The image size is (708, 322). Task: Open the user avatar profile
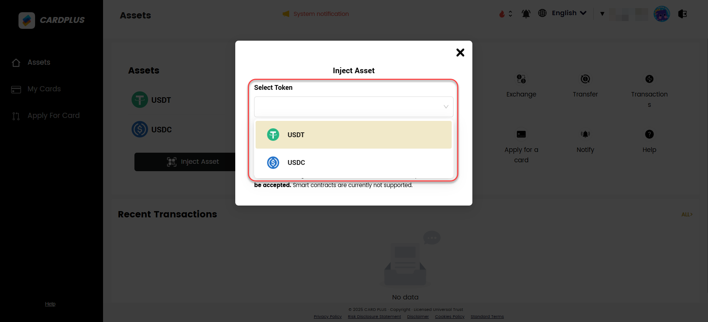(x=661, y=14)
